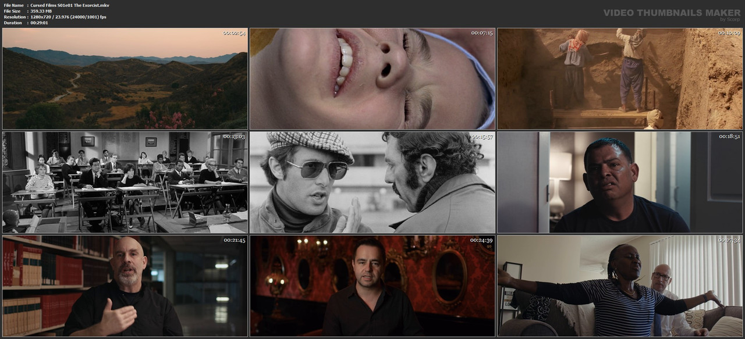Click the "Duration" label

[13, 23]
